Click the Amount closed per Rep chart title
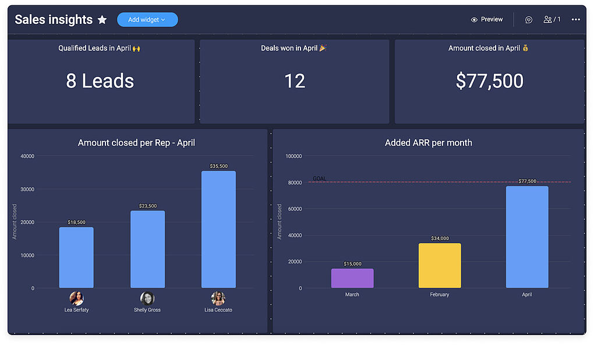594x345 pixels. click(136, 143)
